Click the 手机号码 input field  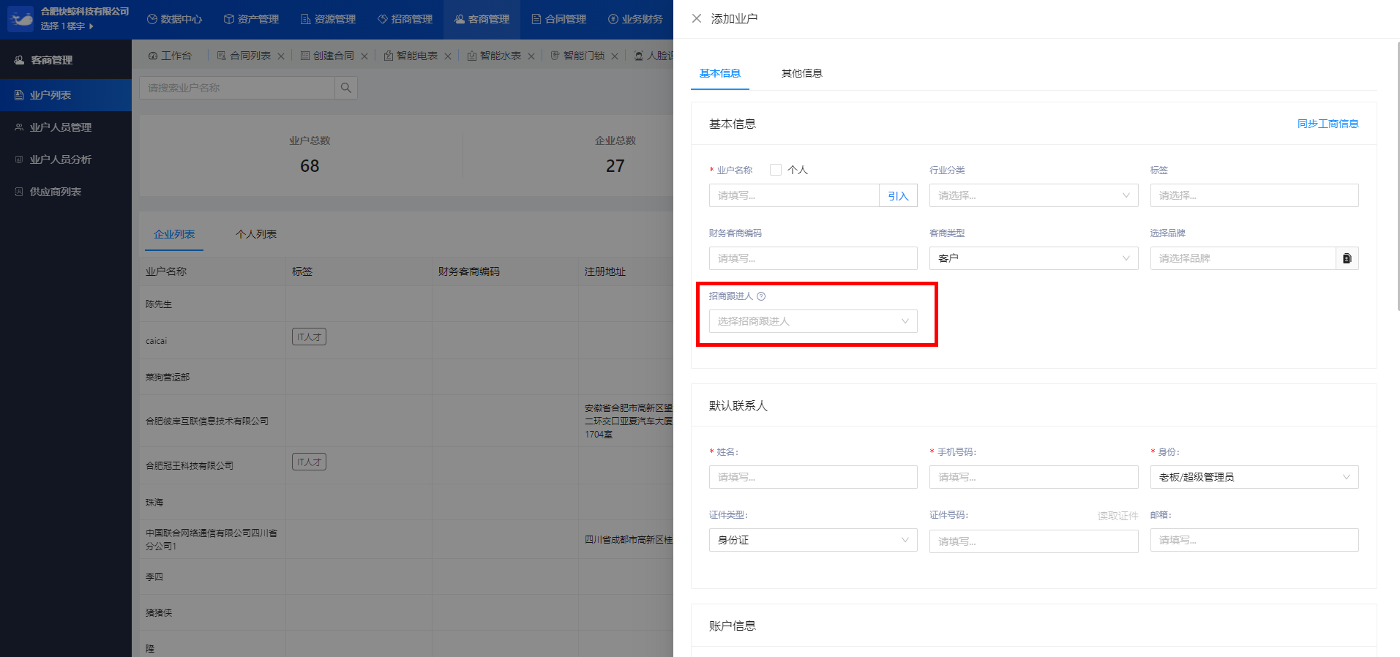[1033, 477]
